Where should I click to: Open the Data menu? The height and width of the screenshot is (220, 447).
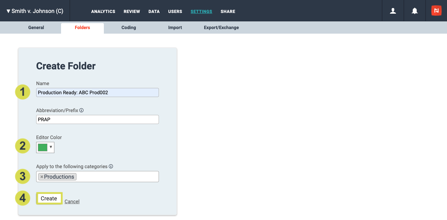click(154, 12)
